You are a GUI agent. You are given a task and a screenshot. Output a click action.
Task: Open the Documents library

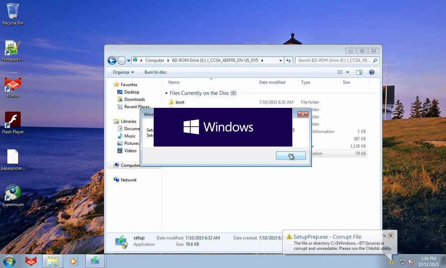point(132,129)
